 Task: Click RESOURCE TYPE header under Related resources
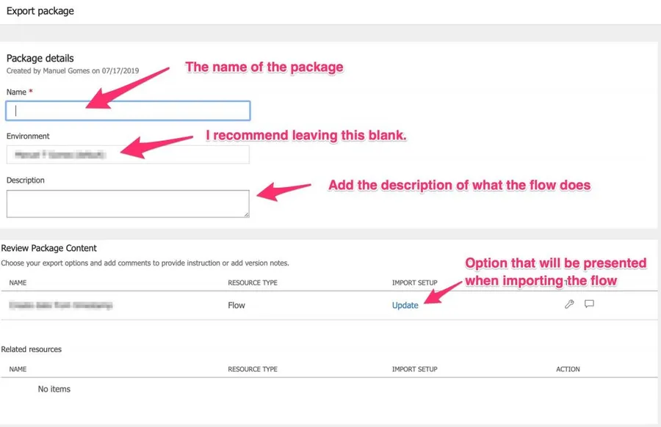[x=253, y=369]
